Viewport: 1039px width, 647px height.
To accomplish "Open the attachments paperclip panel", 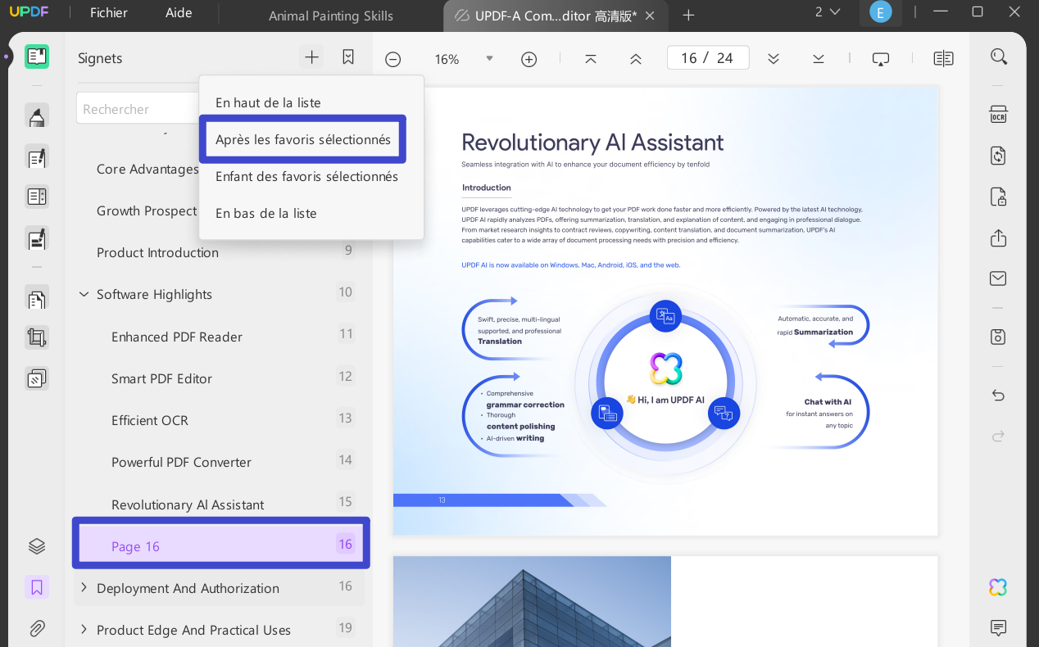I will tap(37, 628).
